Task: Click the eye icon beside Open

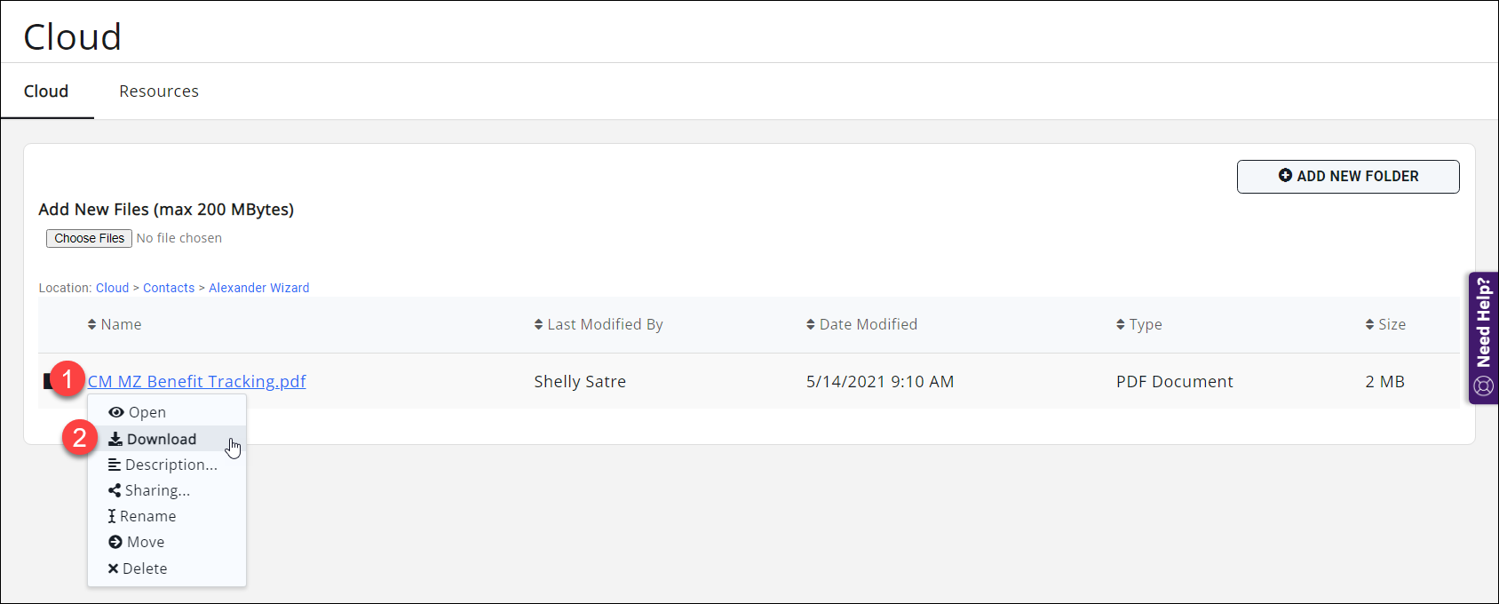Action: pos(116,411)
